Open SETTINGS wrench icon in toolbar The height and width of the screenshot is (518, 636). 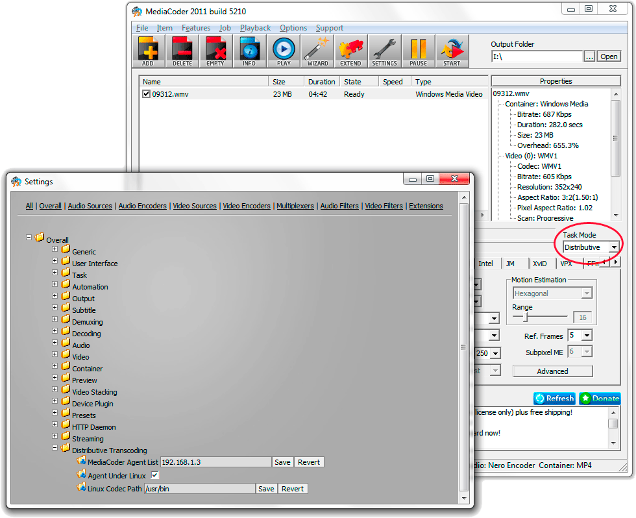(x=384, y=51)
